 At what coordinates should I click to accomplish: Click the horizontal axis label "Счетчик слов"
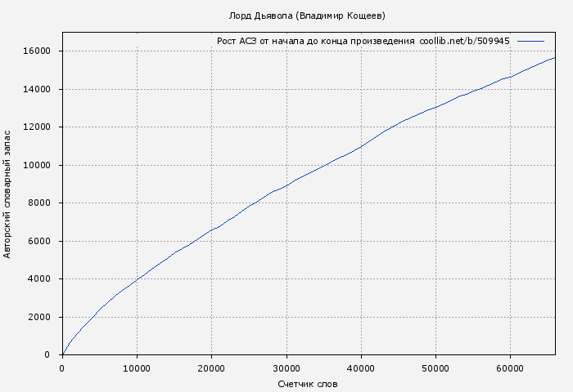coord(308,384)
